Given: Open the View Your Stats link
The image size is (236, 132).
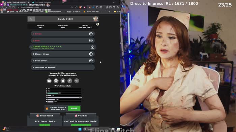Looking at the screenshot, I should click(x=58, y=109).
